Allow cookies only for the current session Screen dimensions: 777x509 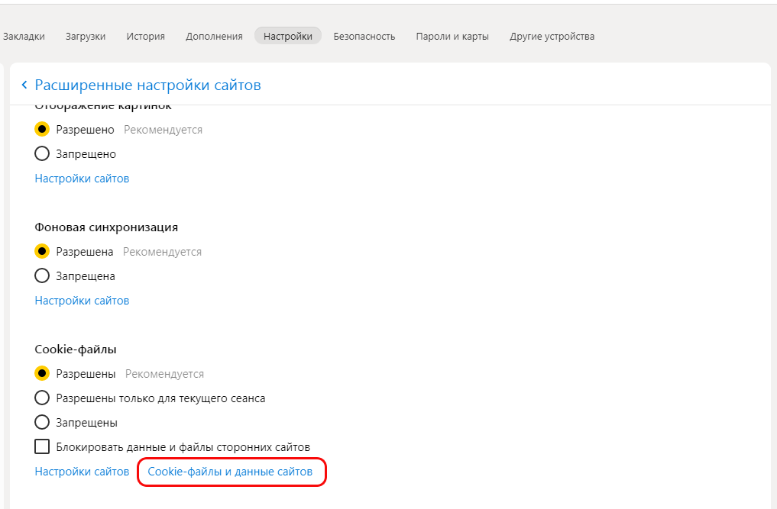[43, 398]
